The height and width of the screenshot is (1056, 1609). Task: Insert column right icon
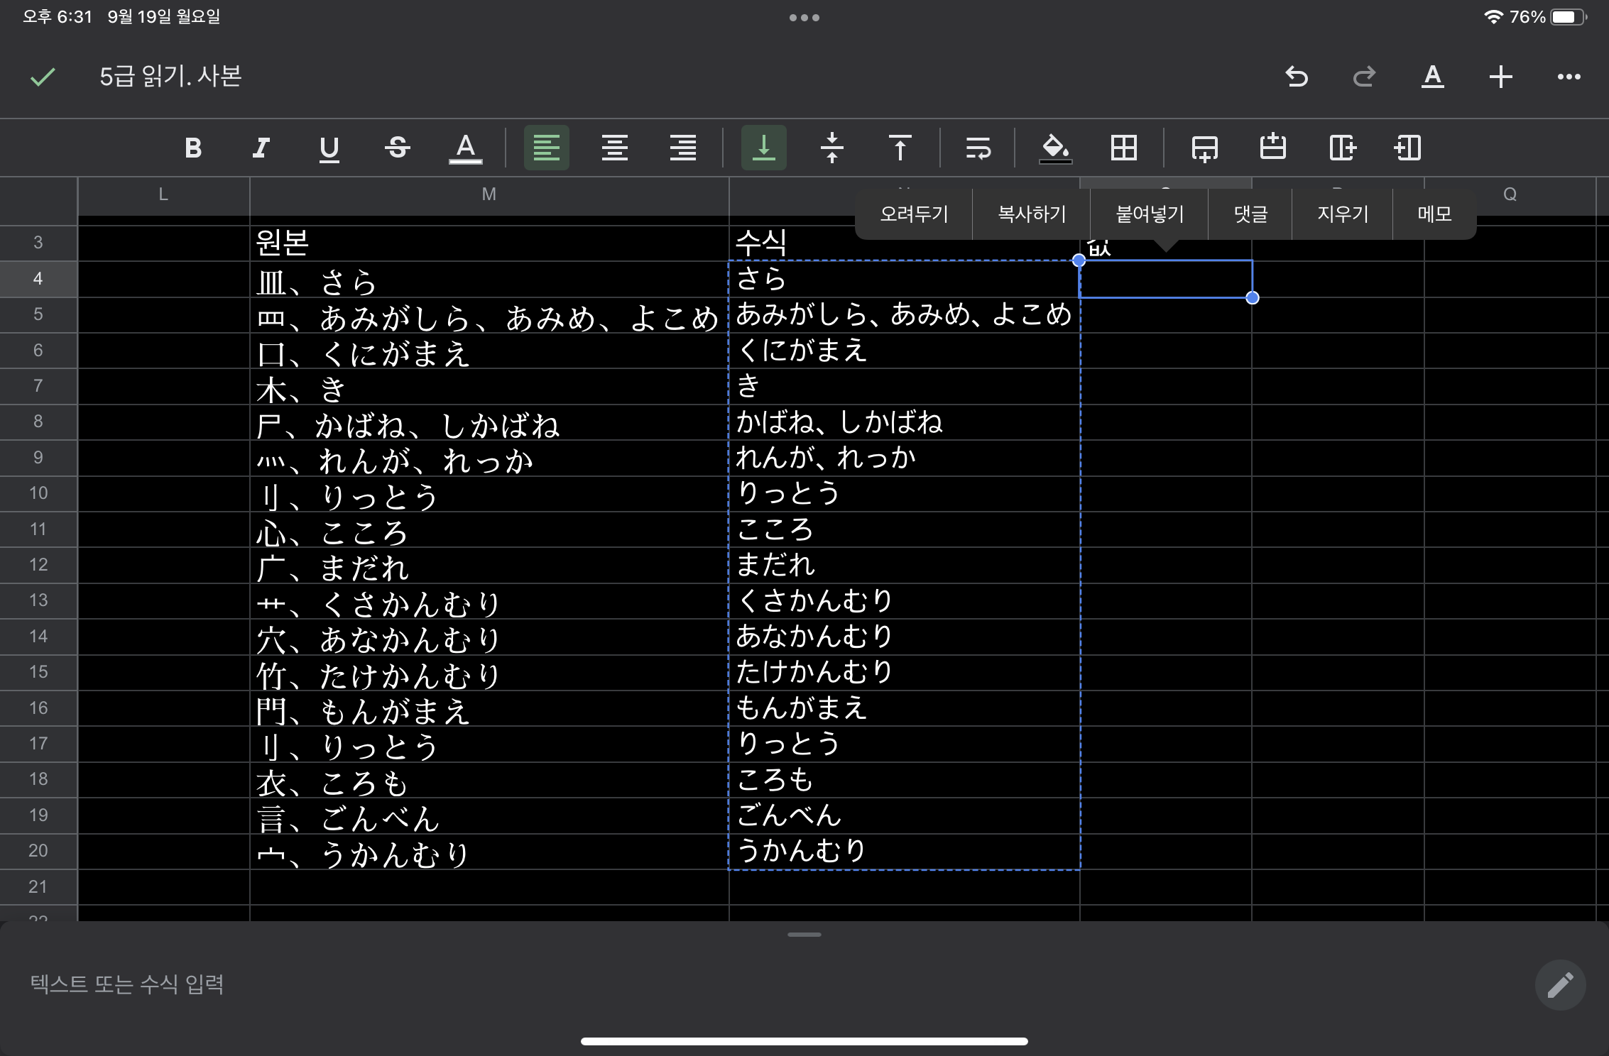pyautogui.click(x=1341, y=148)
